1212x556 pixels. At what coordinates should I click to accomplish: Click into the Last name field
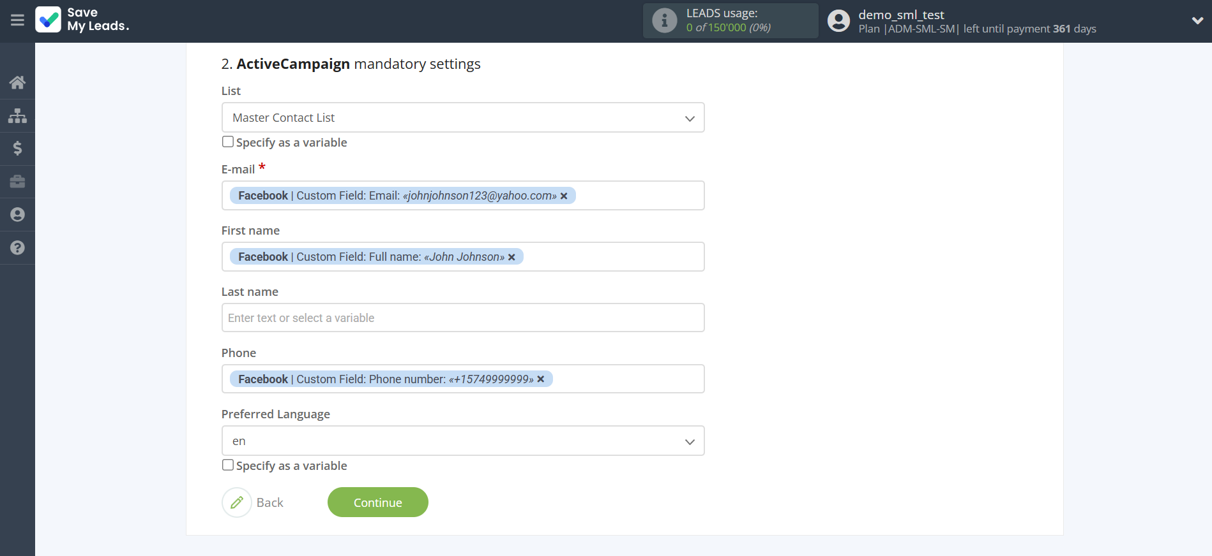[x=462, y=318]
